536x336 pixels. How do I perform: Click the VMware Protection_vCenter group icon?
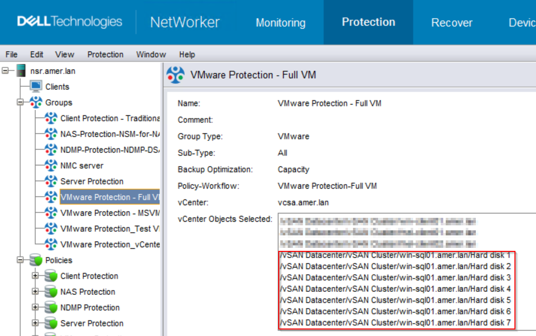[51, 244]
